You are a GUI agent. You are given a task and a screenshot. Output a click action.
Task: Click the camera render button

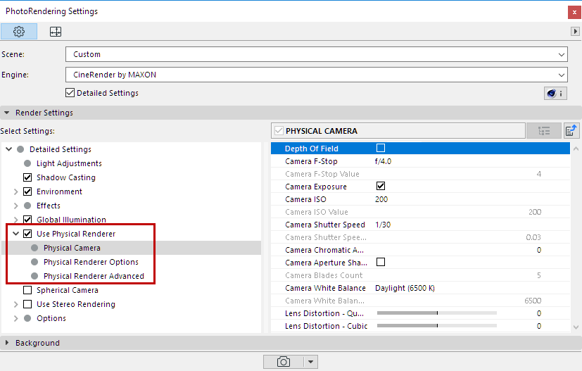tap(284, 362)
